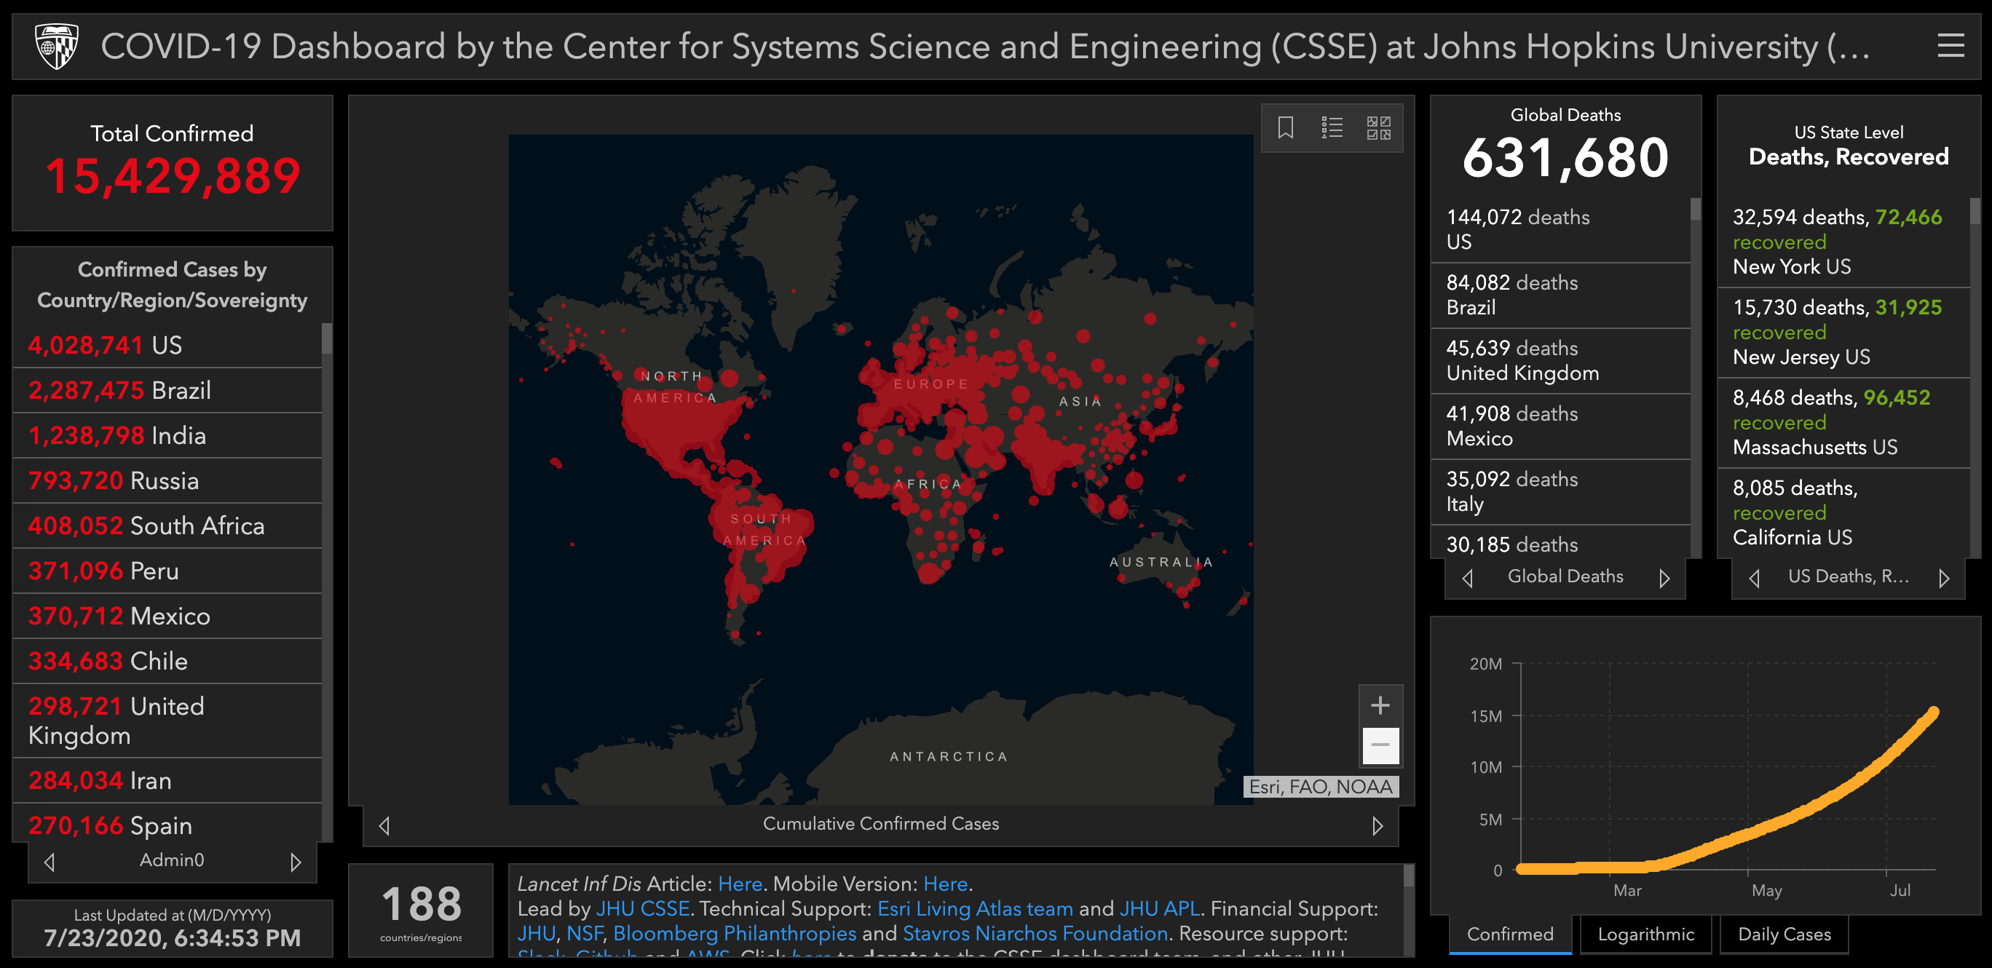Open the map legend list icon
Image resolution: width=1992 pixels, height=968 pixels.
[x=1332, y=127]
